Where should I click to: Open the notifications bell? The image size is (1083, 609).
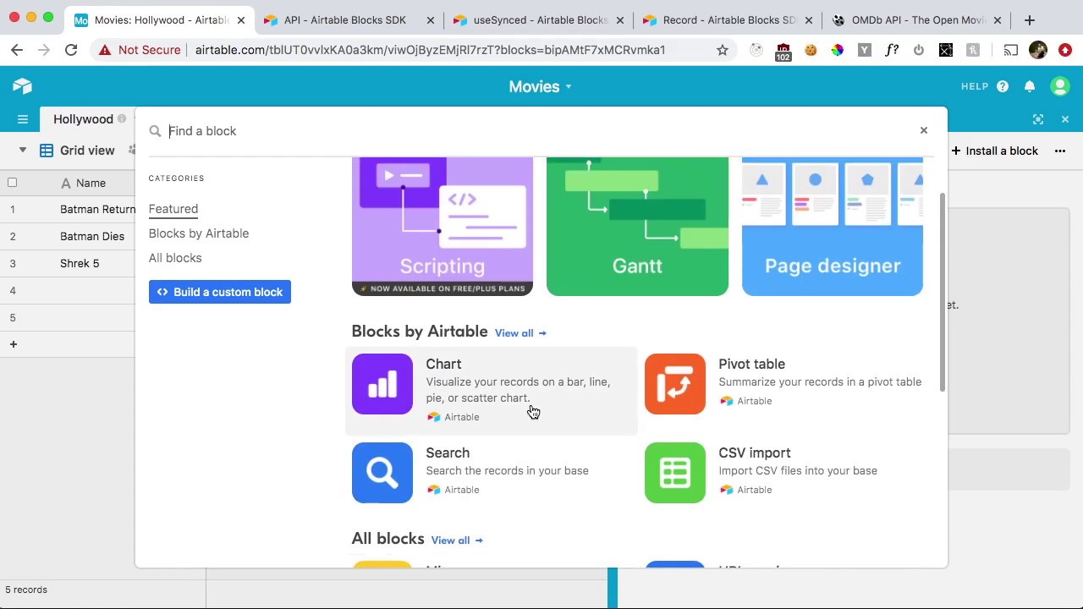pos(1030,86)
